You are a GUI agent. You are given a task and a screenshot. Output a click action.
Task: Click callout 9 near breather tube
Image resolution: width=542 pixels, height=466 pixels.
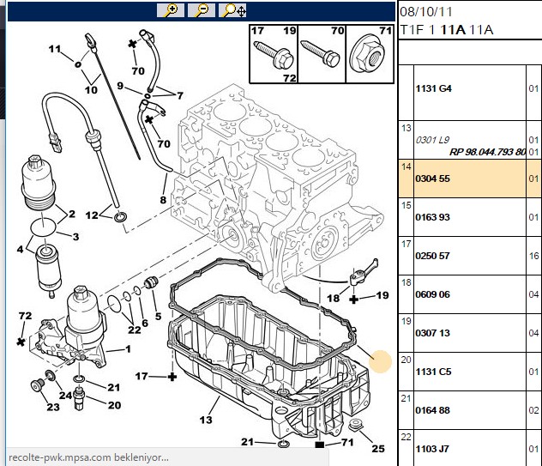(120, 86)
